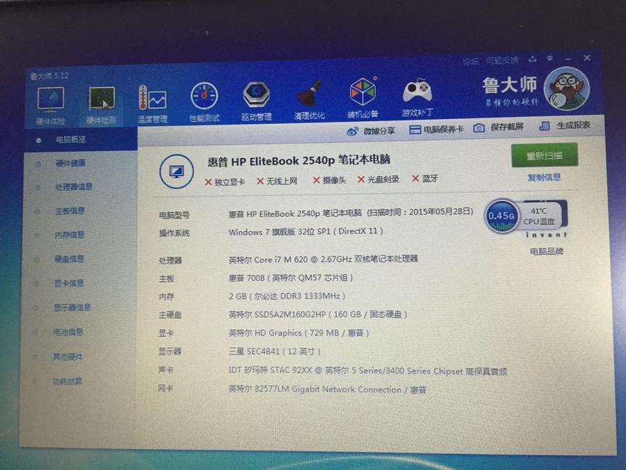The height and width of the screenshot is (470, 626).
Task: Open the 游戏补丁 gamepad section
Action: (x=417, y=98)
